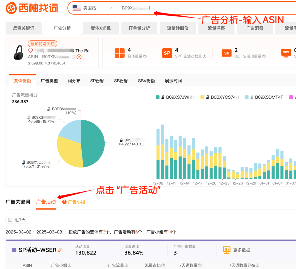Click the ASIN column header
Viewport: 296px width, 269px height.
click(27, 265)
